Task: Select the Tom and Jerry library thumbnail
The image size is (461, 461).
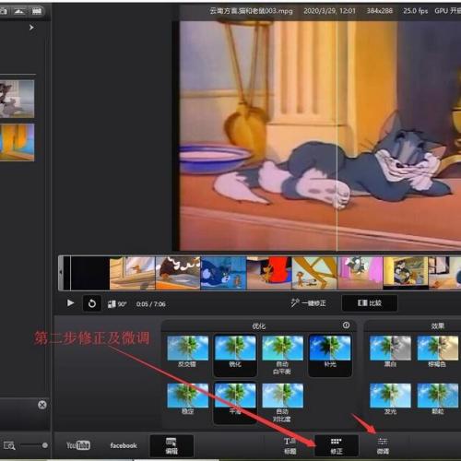Action: coord(17,99)
